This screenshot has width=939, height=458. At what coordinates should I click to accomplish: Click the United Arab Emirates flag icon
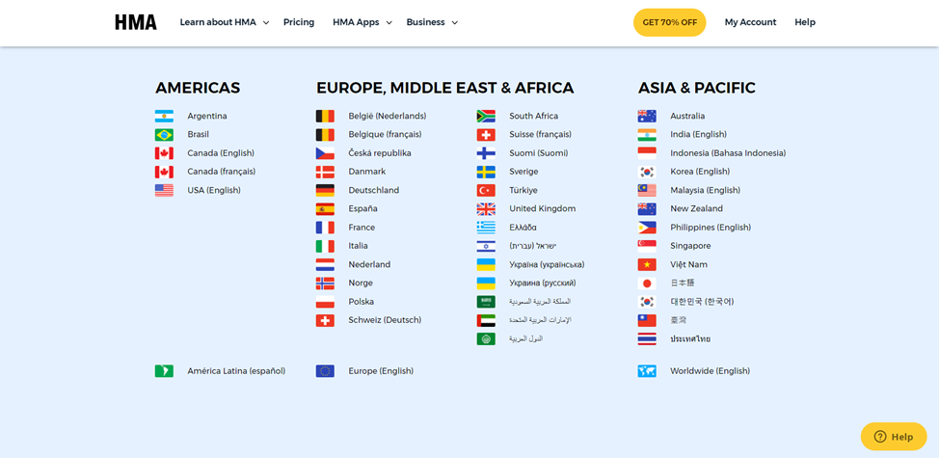[x=486, y=320]
